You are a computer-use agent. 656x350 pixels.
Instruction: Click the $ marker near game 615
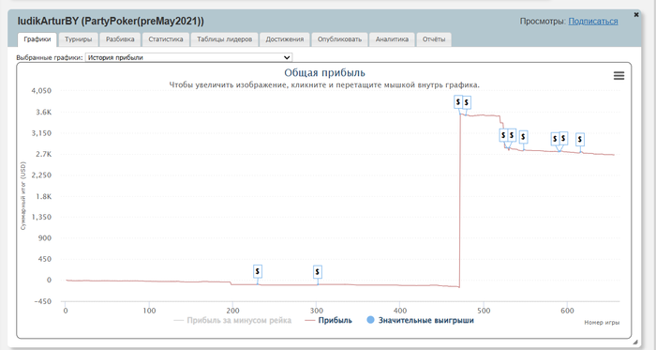580,139
